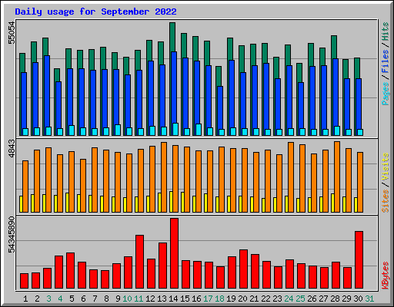Click day label '28' on the x-axis
The image size is (394, 307).
335,299
